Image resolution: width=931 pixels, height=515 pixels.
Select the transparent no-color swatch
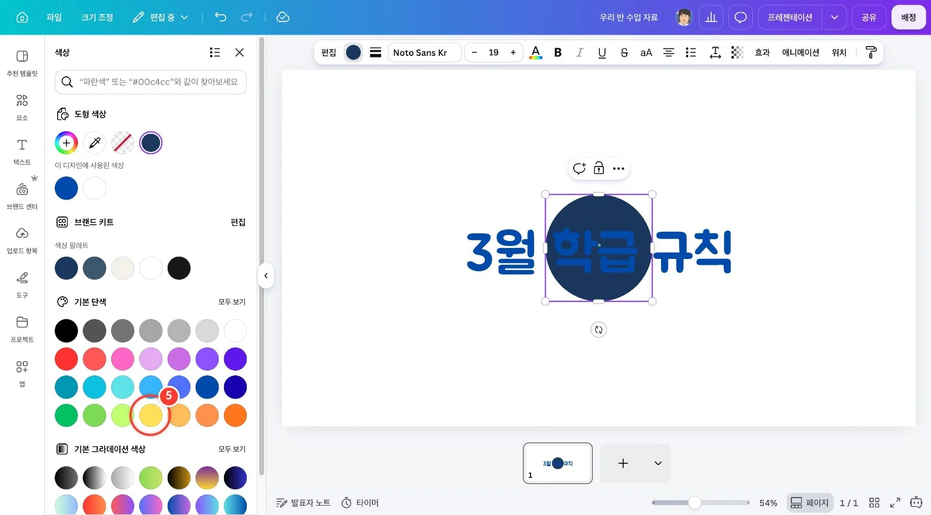click(x=122, y=143)
